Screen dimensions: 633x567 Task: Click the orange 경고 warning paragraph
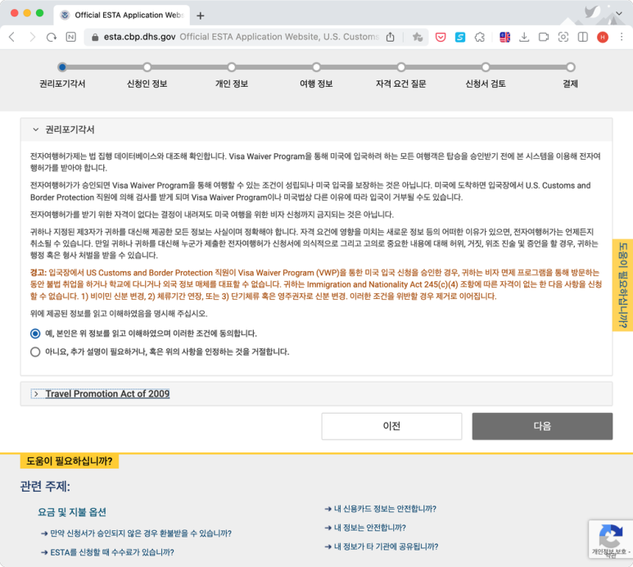point(316,284)
